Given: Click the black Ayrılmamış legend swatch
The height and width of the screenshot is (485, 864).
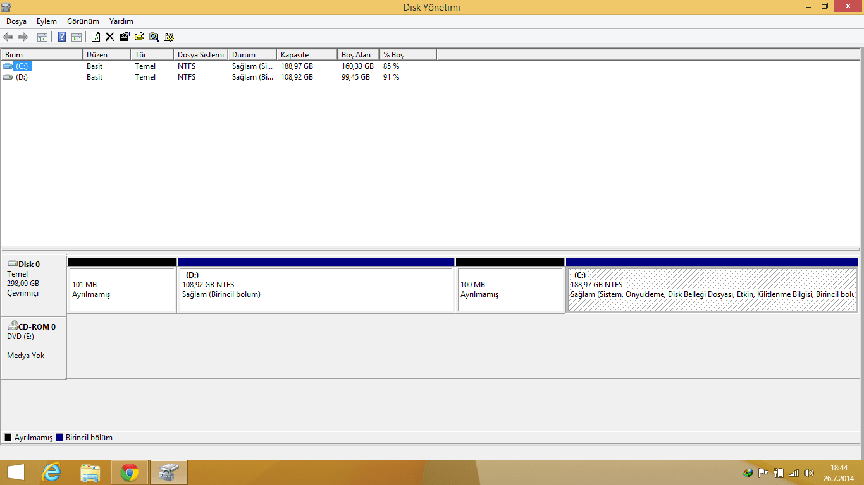Looking at the screenshot, I should 8,438.
